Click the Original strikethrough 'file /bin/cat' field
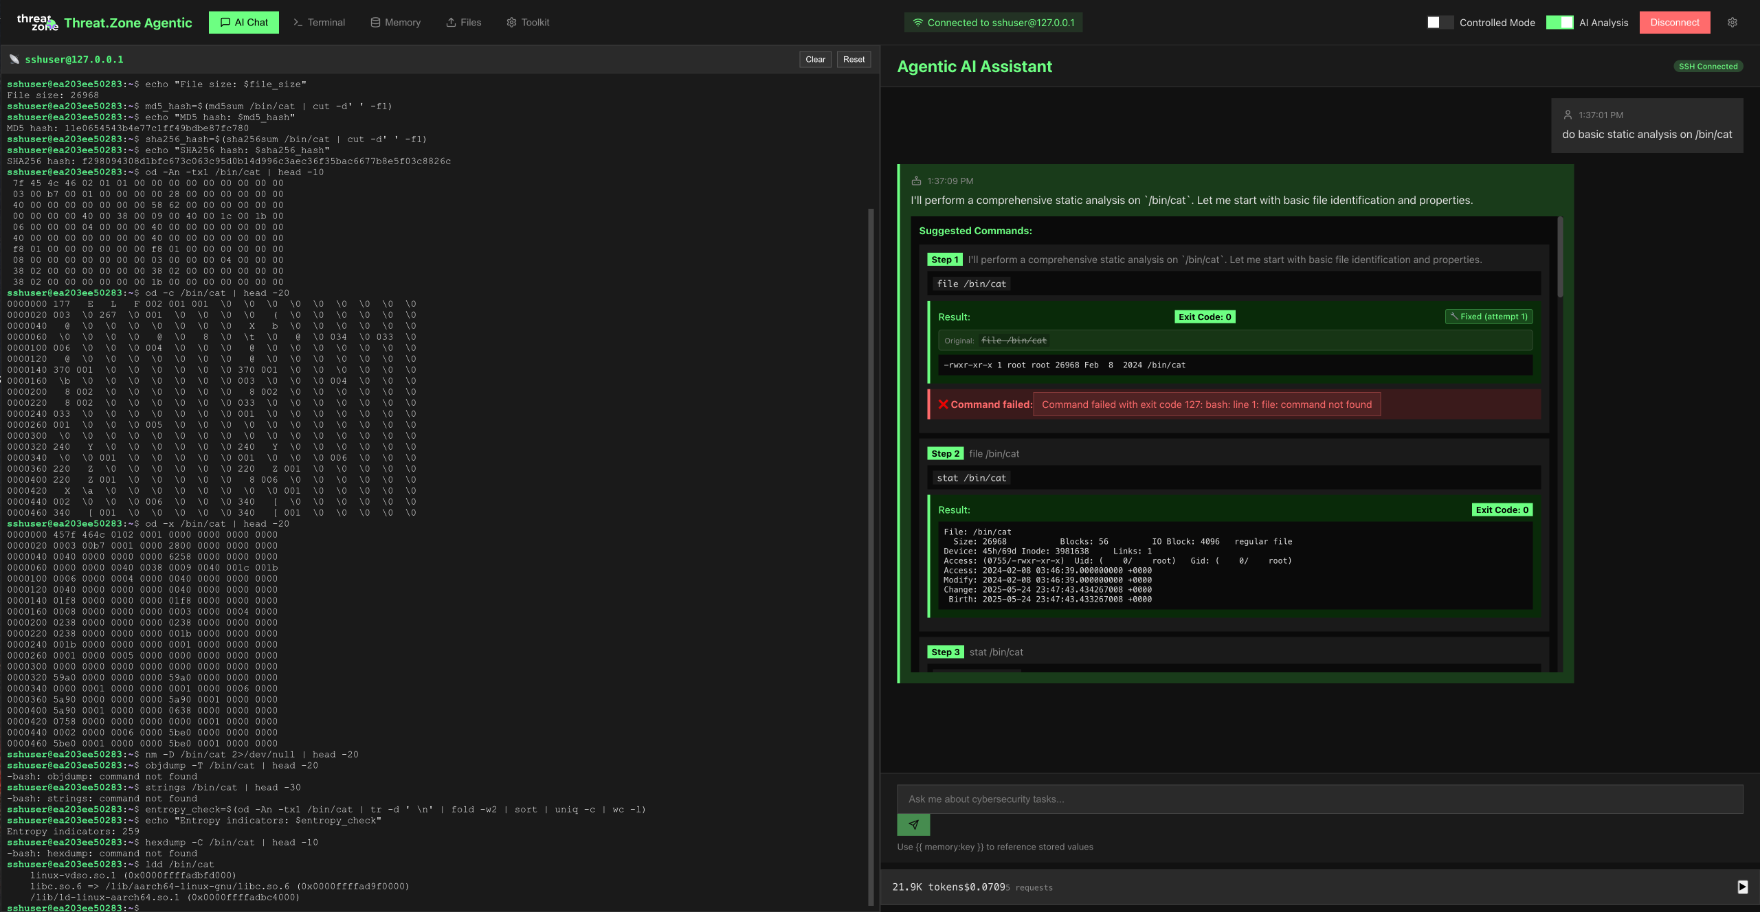Image resolution: width=1760 pixels, height=912 pixels. [x=1235, y=341]
